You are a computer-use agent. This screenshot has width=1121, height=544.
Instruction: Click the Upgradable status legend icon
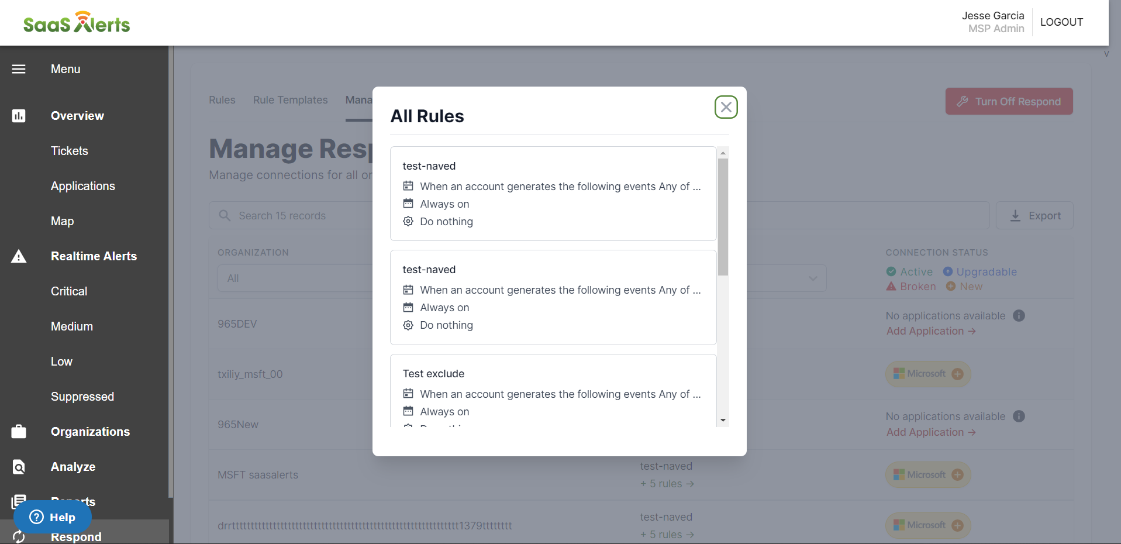pos(948,271)
